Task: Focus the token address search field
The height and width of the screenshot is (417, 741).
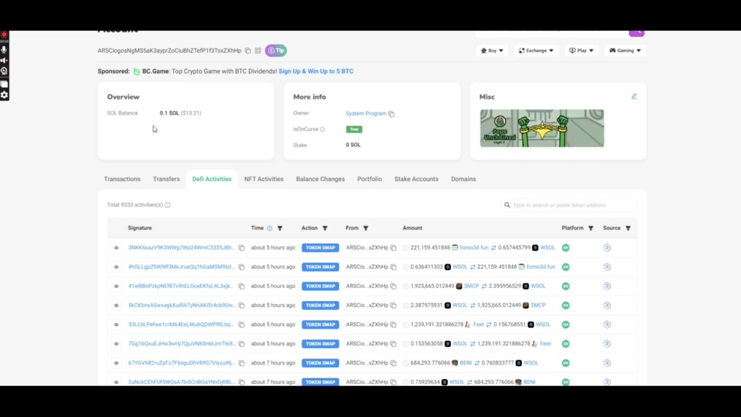Action: [568, 205]
